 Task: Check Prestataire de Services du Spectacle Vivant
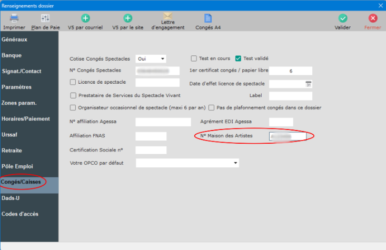coord(73,95)
